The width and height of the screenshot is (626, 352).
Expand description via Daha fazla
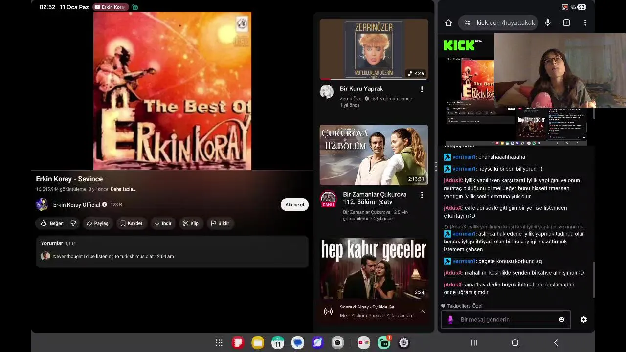(123, 189)
